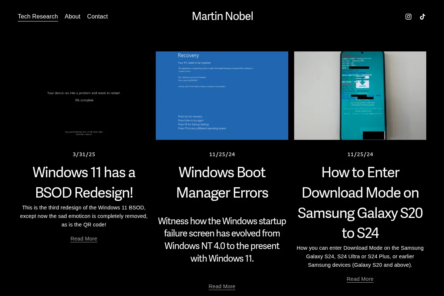The width and height of the screenshot is (444, 296).
Task: Open the Tech Research menu item
Action: point(38,17)
